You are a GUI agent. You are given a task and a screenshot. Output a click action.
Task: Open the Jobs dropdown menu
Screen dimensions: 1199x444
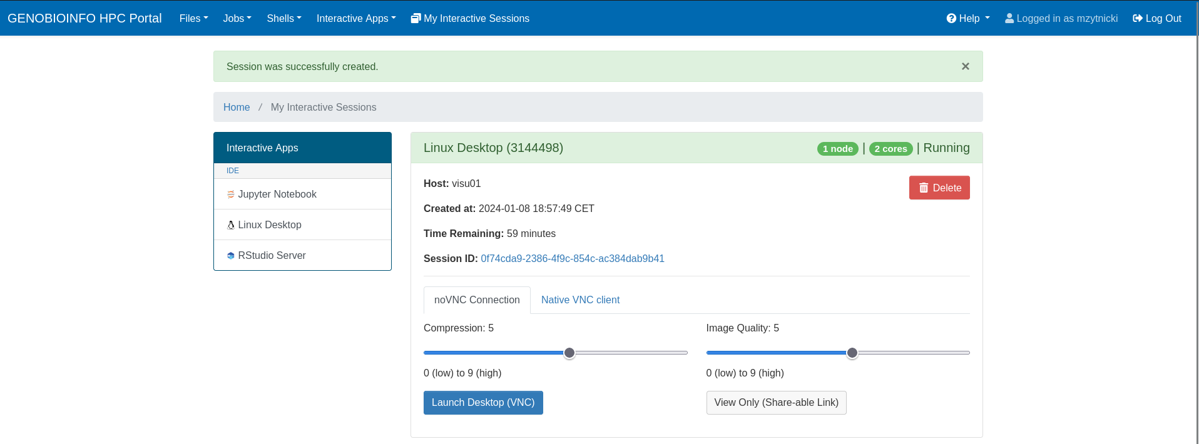[x=237, y=19]
